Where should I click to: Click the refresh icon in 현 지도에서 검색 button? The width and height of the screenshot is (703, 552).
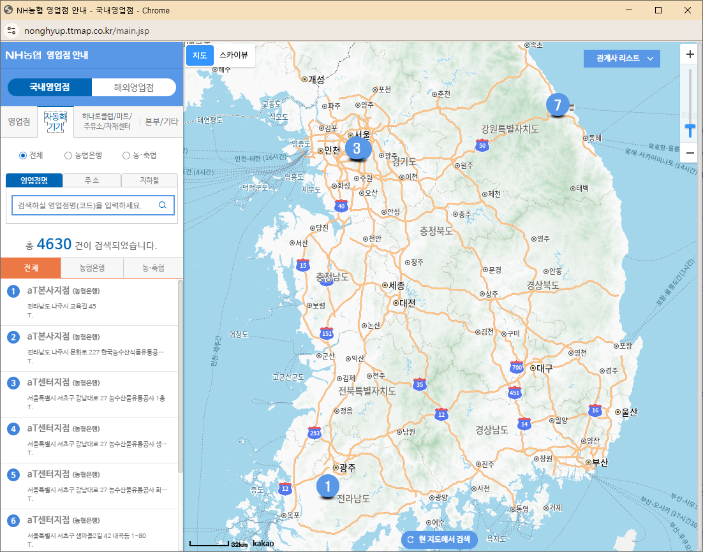[410, 539]
